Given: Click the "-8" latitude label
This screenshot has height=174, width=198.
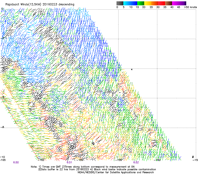Looking at the screenshot, I should [x=2, y=127].
